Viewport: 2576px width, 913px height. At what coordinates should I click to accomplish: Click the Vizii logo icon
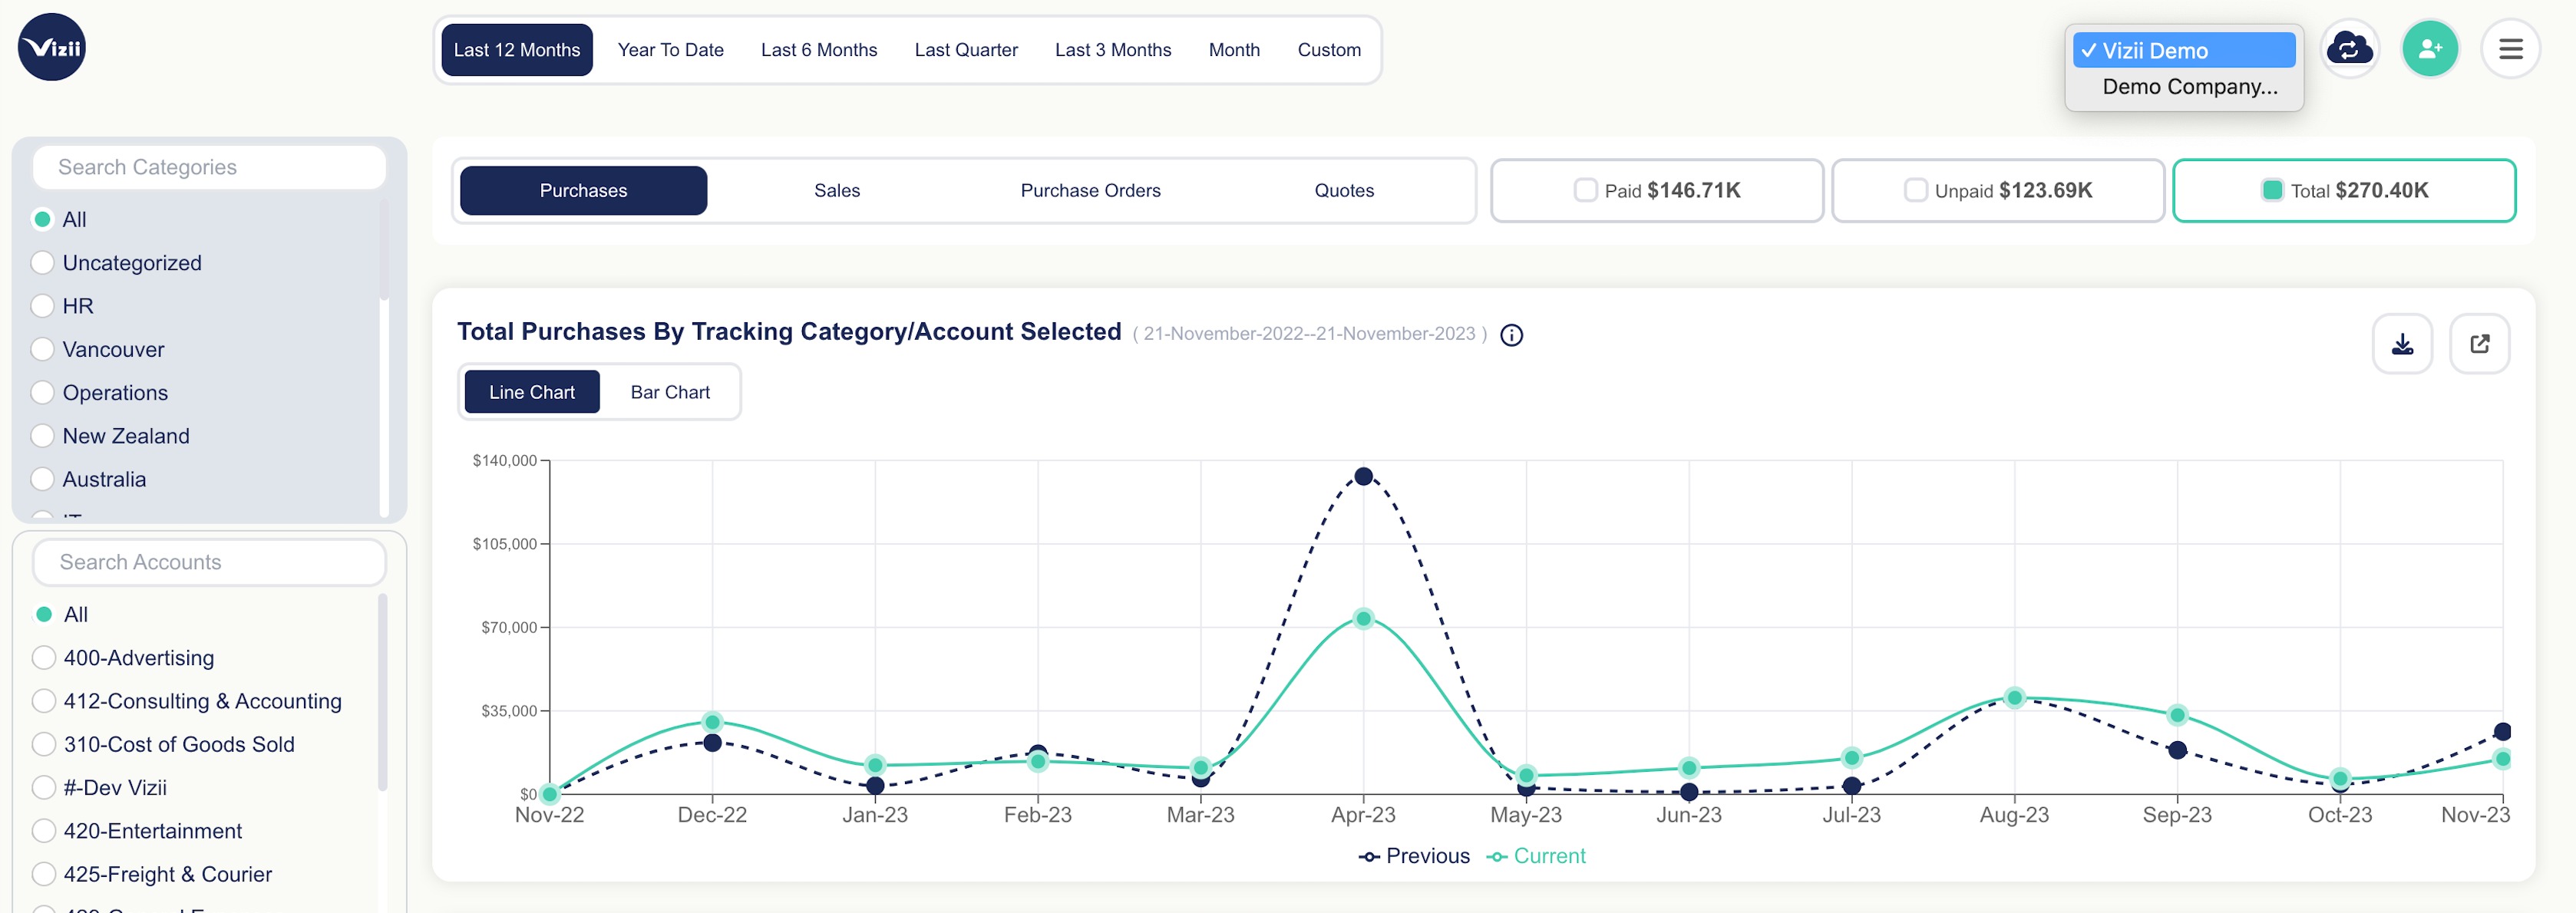point(52,47)
